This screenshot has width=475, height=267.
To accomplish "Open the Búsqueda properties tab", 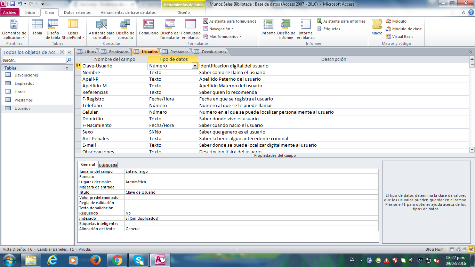I will pyautogui.click(x=108, y=165).
